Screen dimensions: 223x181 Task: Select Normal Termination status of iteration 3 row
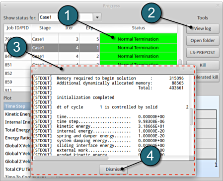(138, 39)
